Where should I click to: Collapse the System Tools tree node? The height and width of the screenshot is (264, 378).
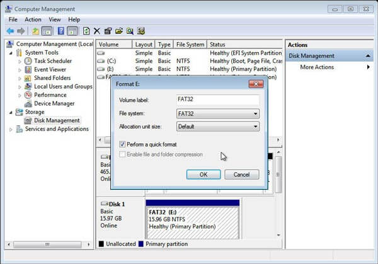(11, 53)
